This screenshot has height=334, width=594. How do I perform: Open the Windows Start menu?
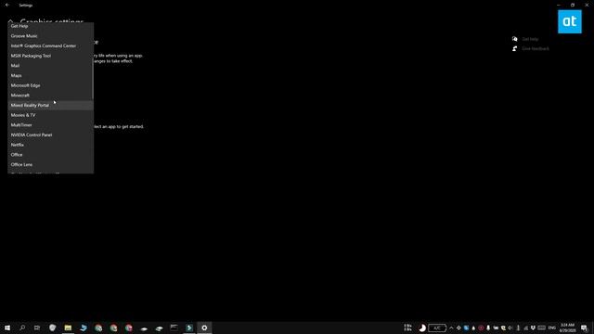pos(7,328)
